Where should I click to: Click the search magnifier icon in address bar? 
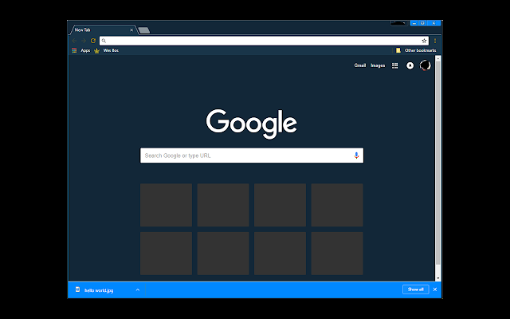[104, 41]
